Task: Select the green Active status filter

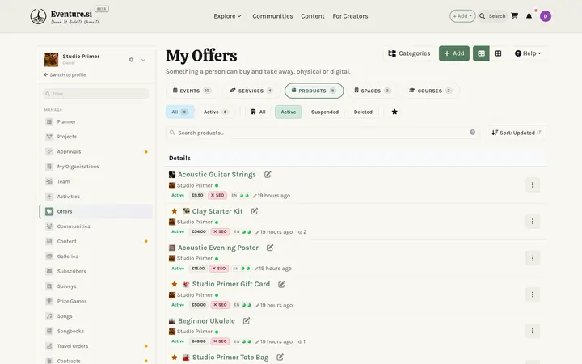Action: pos(289,112)
